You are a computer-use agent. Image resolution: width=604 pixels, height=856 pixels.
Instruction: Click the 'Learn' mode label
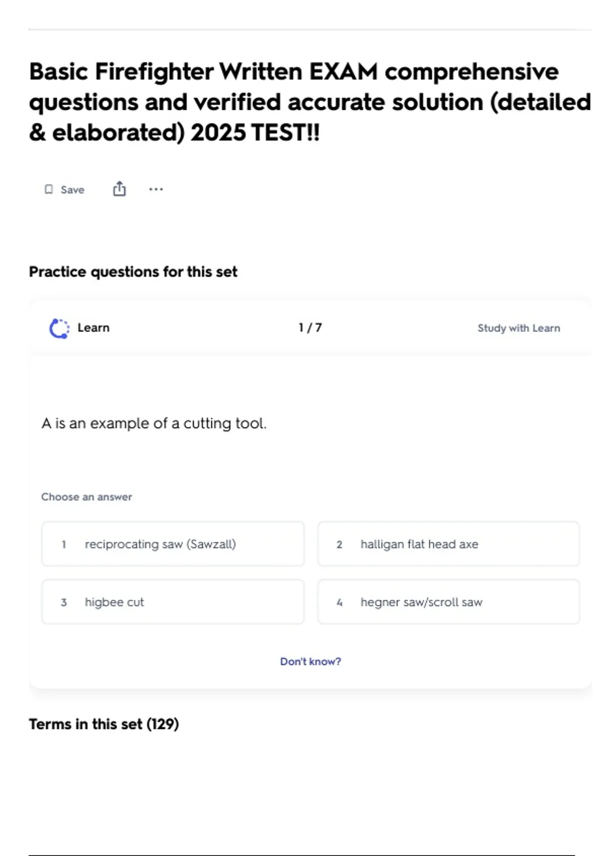[x=93, y=328]
